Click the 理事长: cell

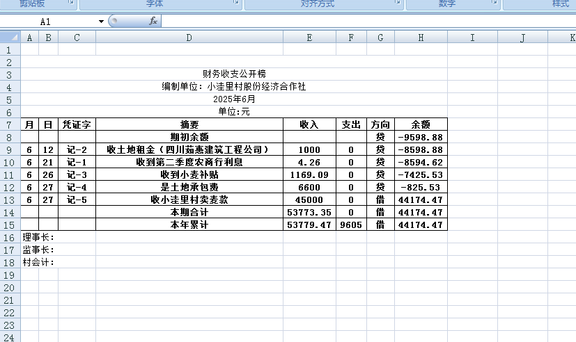[38, 237]
